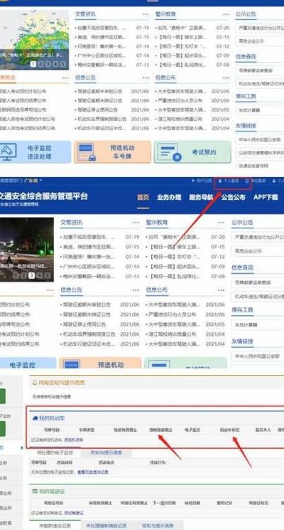Click the car icon next to 我的机动车
The height and width of the screenshot is (530, 284).
35,418
